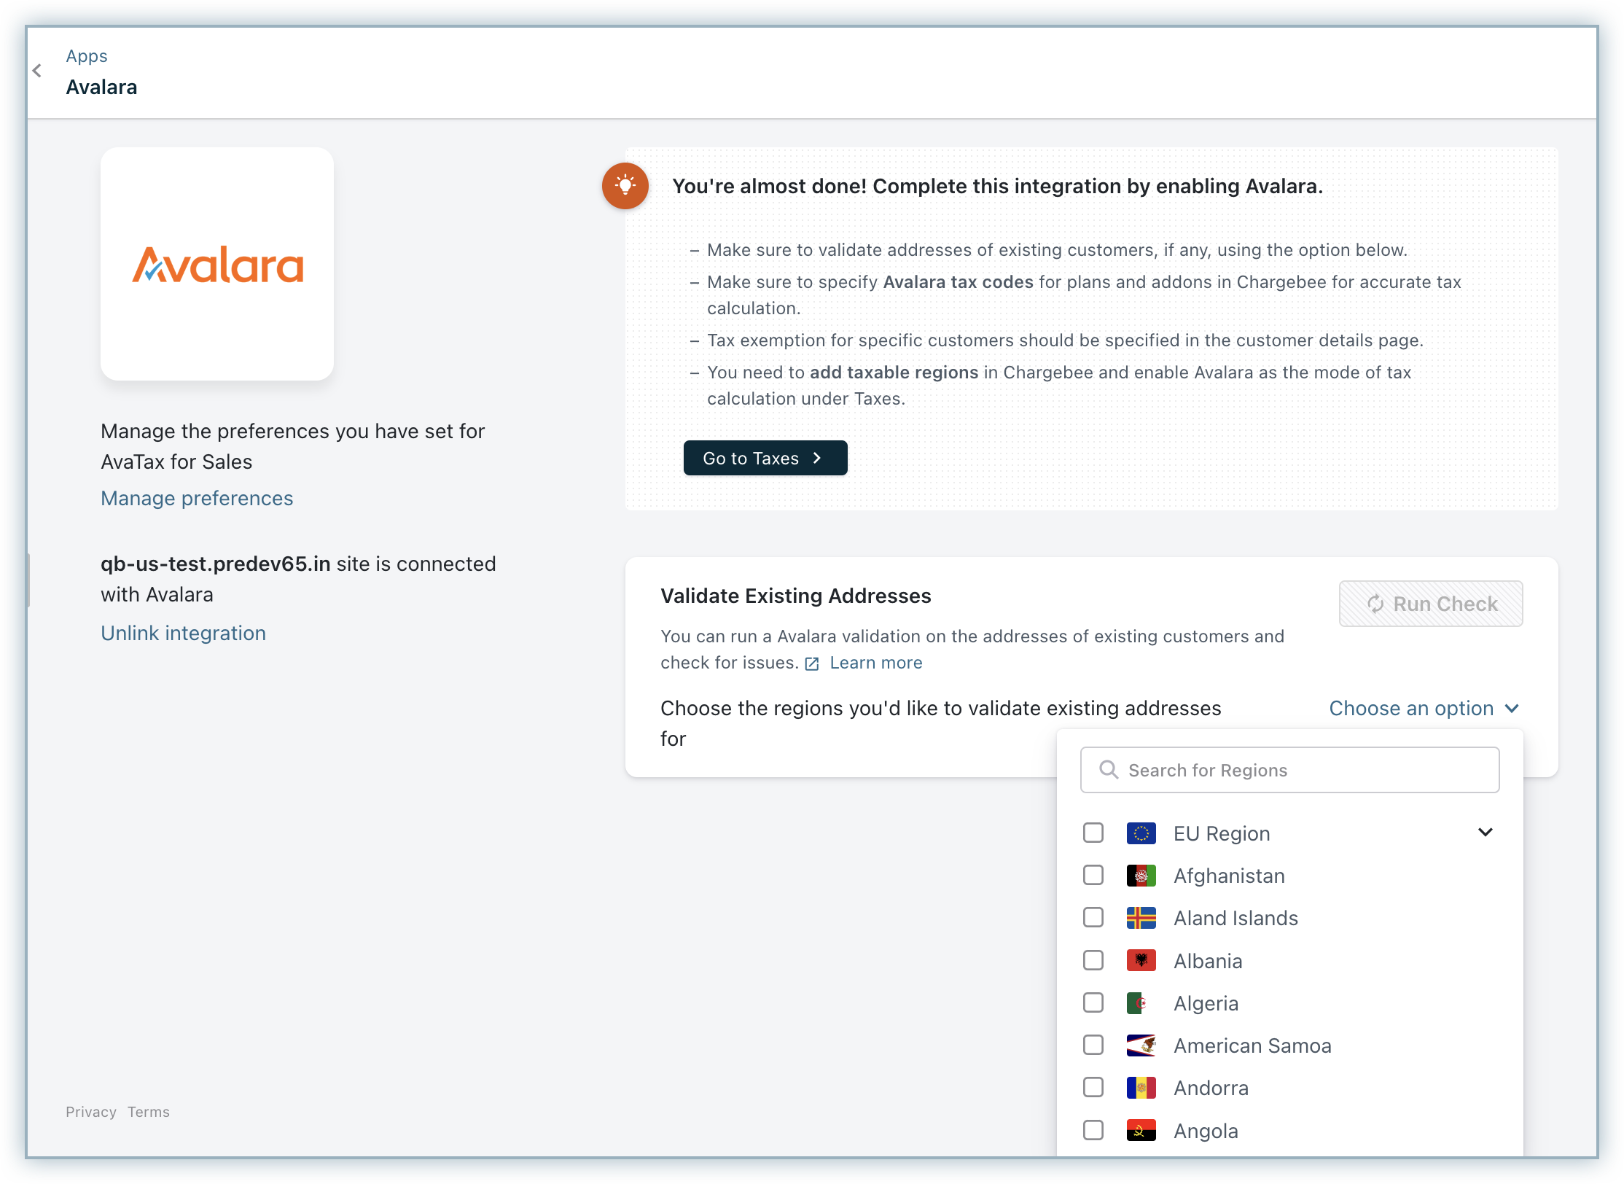Open the Manage preferences link
This screenshot has height=1184, width=1624.
coord(197,499)
